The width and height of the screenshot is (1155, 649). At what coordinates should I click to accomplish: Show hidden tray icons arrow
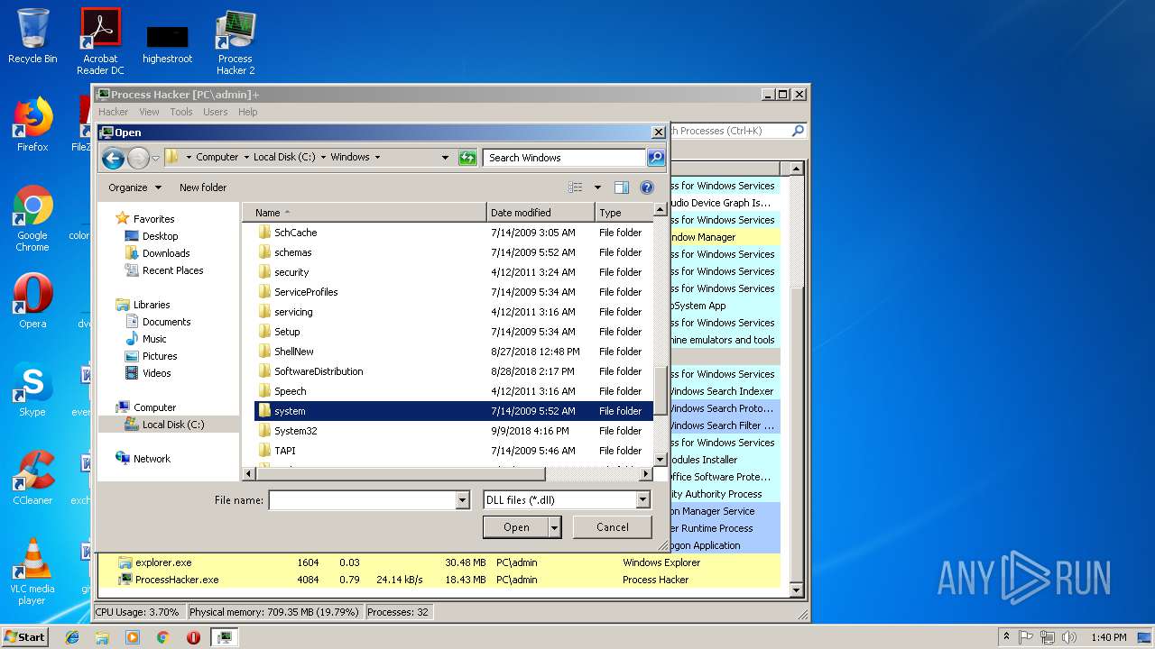[1006, 637]
